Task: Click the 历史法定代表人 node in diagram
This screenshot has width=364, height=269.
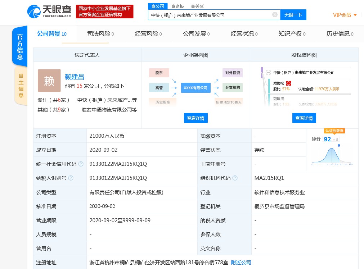Action: click(x=229, y=102)
